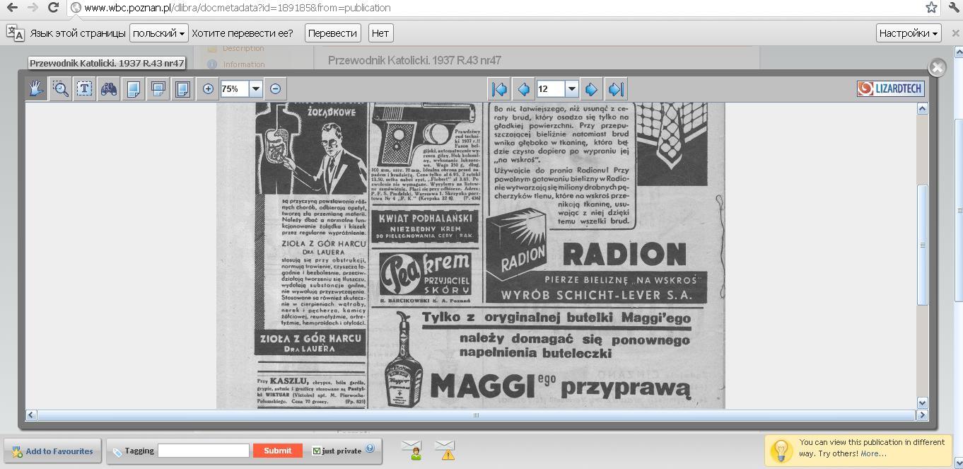Click the Tagging text input field
The width and height of the screenshot is (963, 469).
coord(204,451)
